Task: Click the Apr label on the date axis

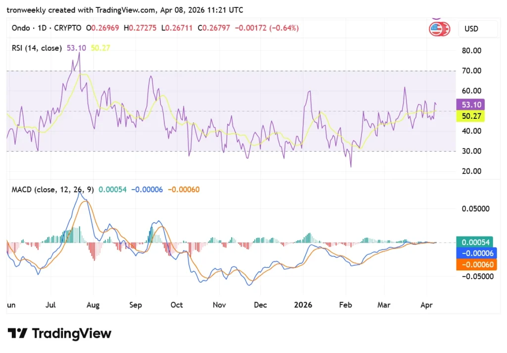Action: 426,305
